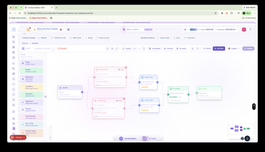265x152 pixels.
Task: Open AI Tasks
Action: (x=149, y=139)
